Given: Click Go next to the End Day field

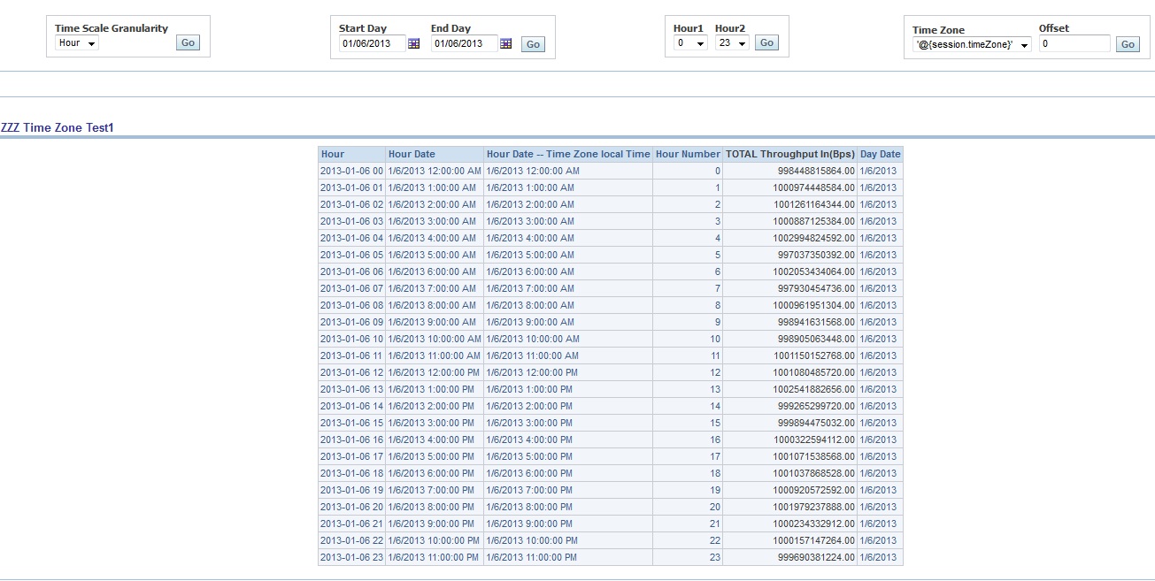Looking at the screenshot, I should [533, 43].
